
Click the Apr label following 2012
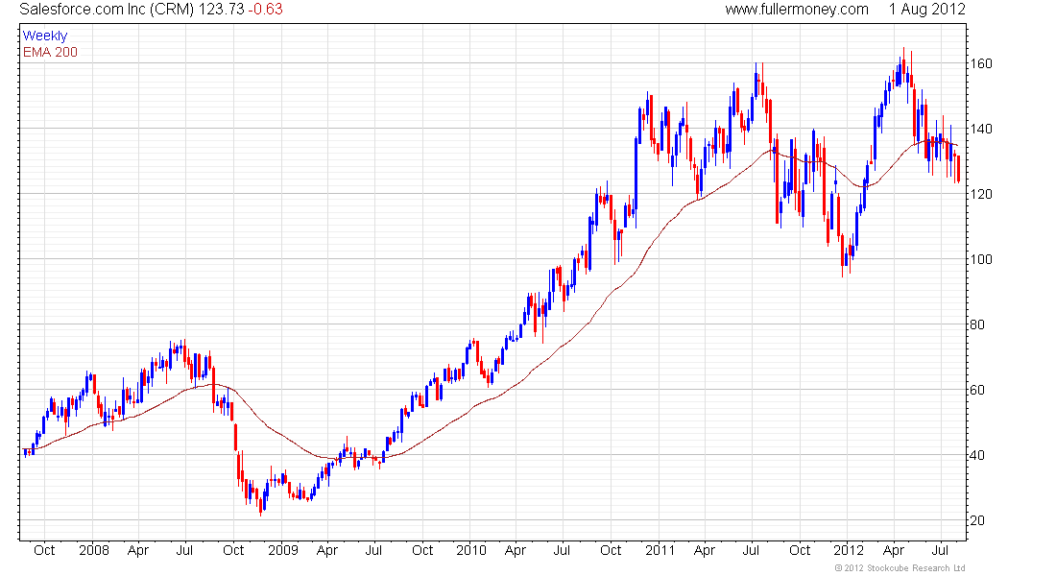click(x=894, y=550)
